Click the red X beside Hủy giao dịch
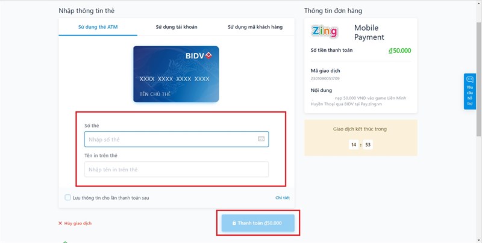This screenshot has height=243, width=482. 60,223
